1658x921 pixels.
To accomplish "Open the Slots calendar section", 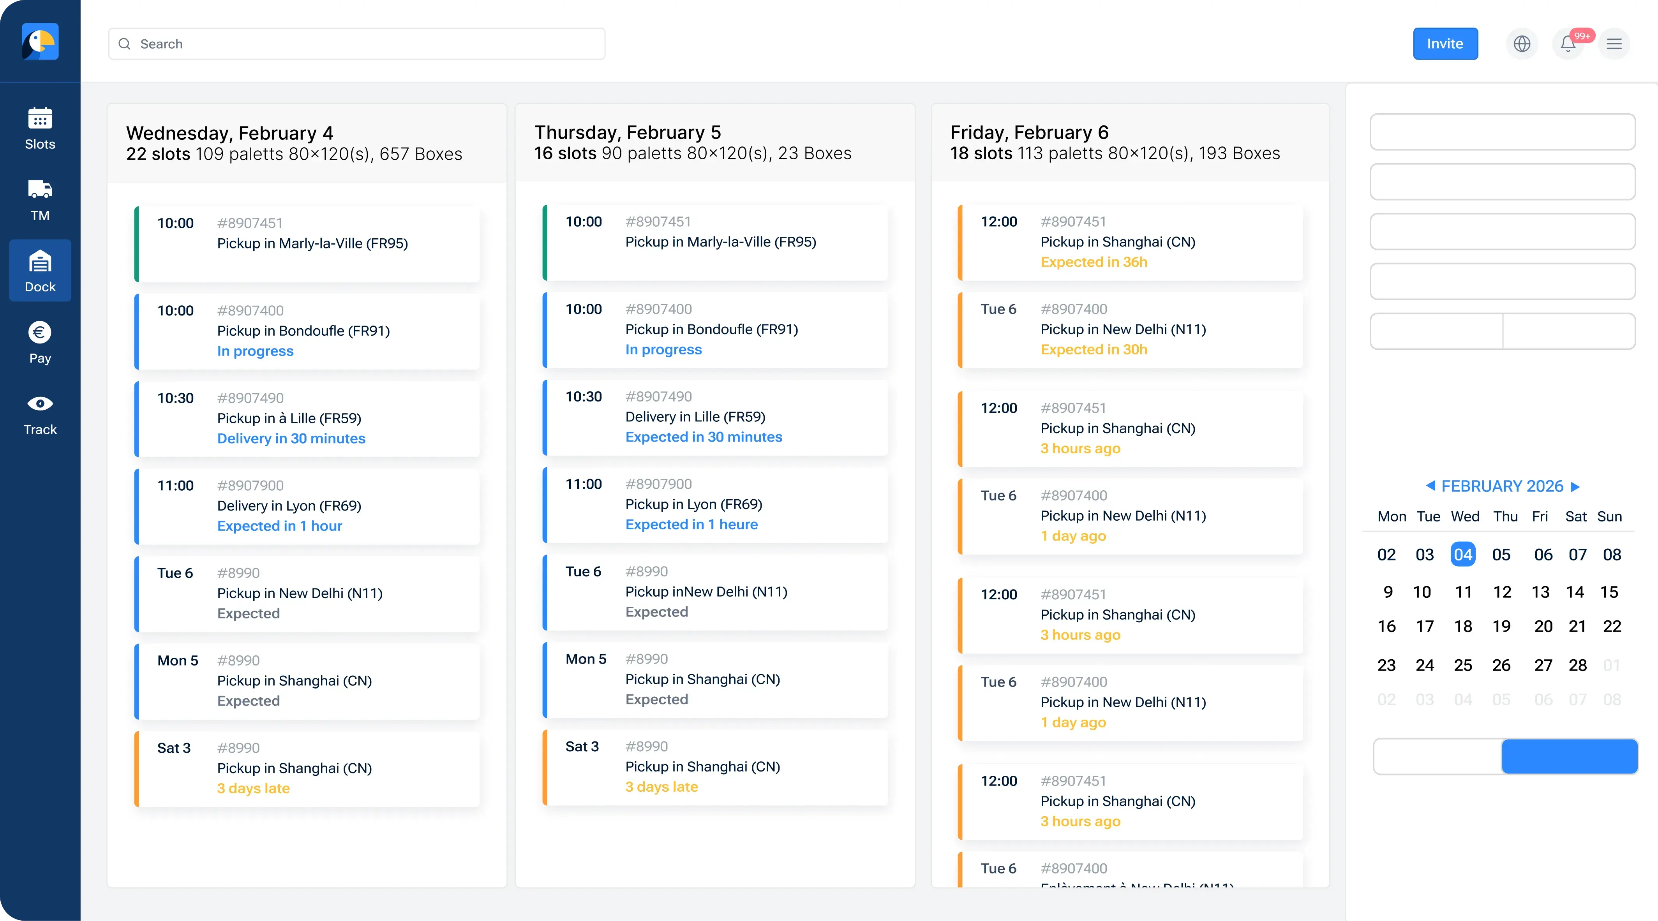I will click(40, 129).
